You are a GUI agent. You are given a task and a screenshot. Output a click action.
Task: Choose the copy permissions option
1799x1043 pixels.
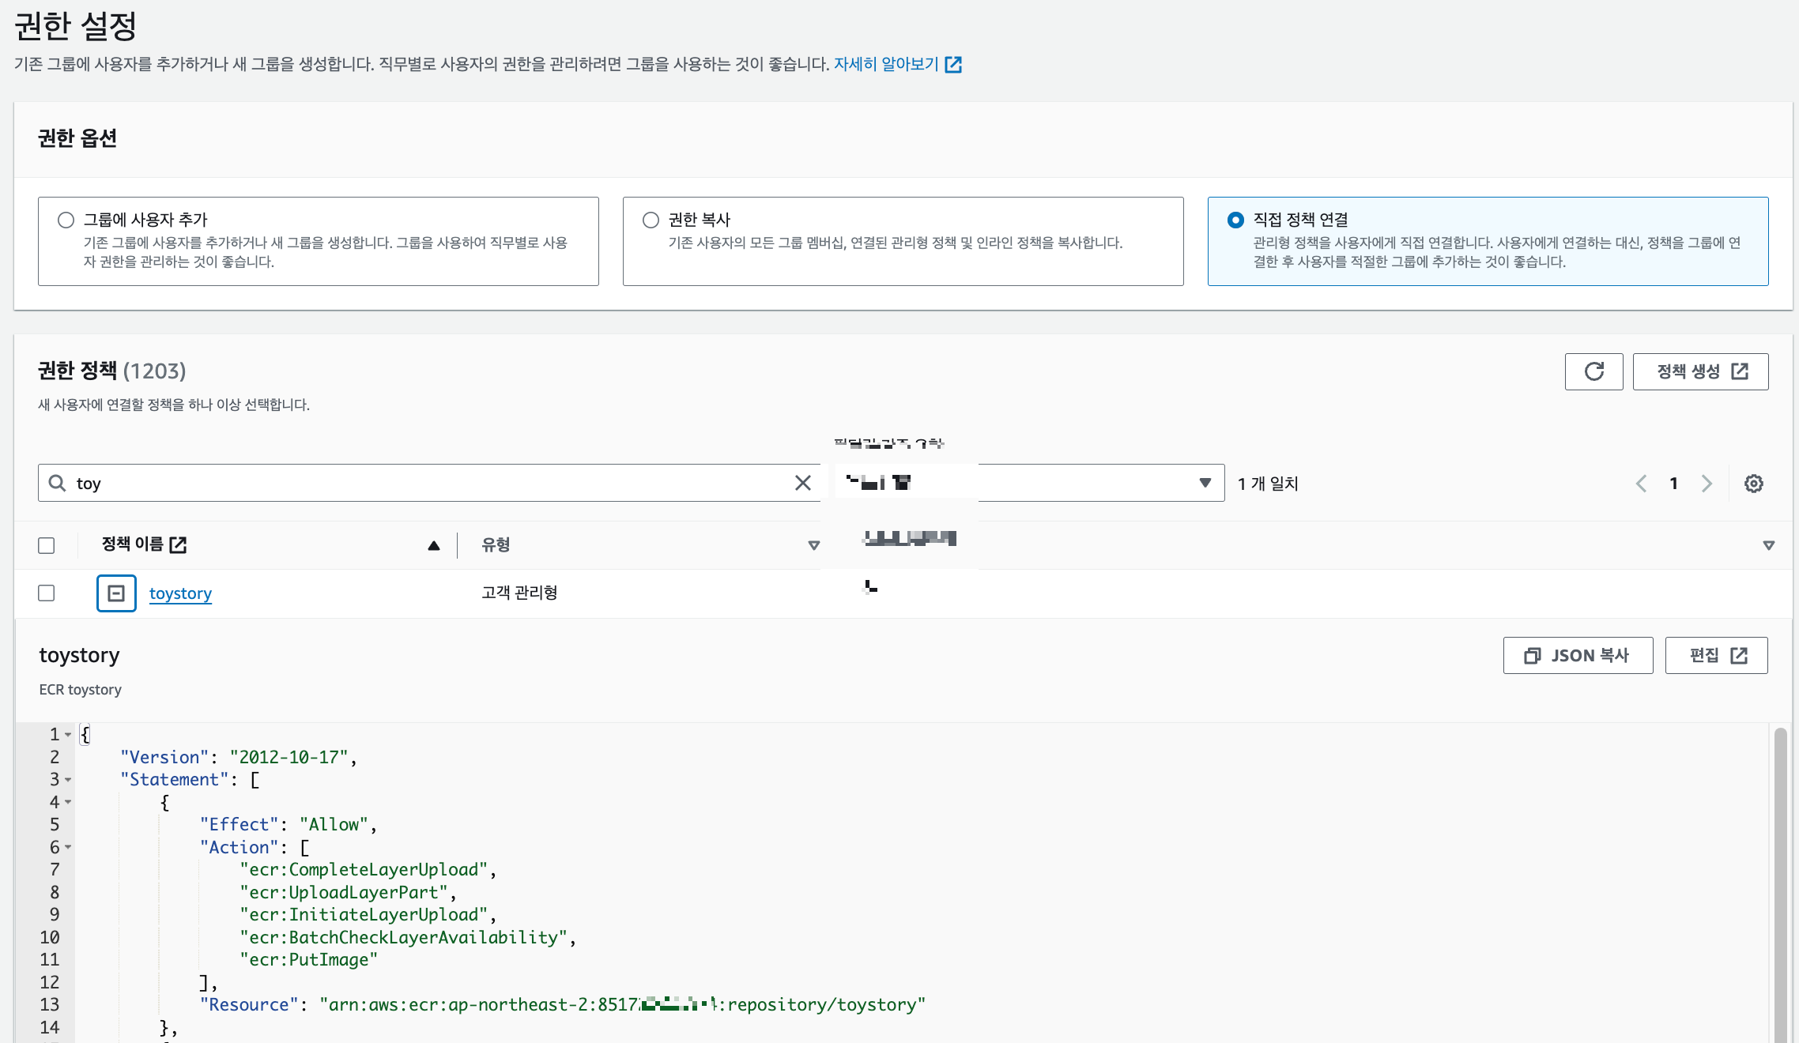[651, 220]
